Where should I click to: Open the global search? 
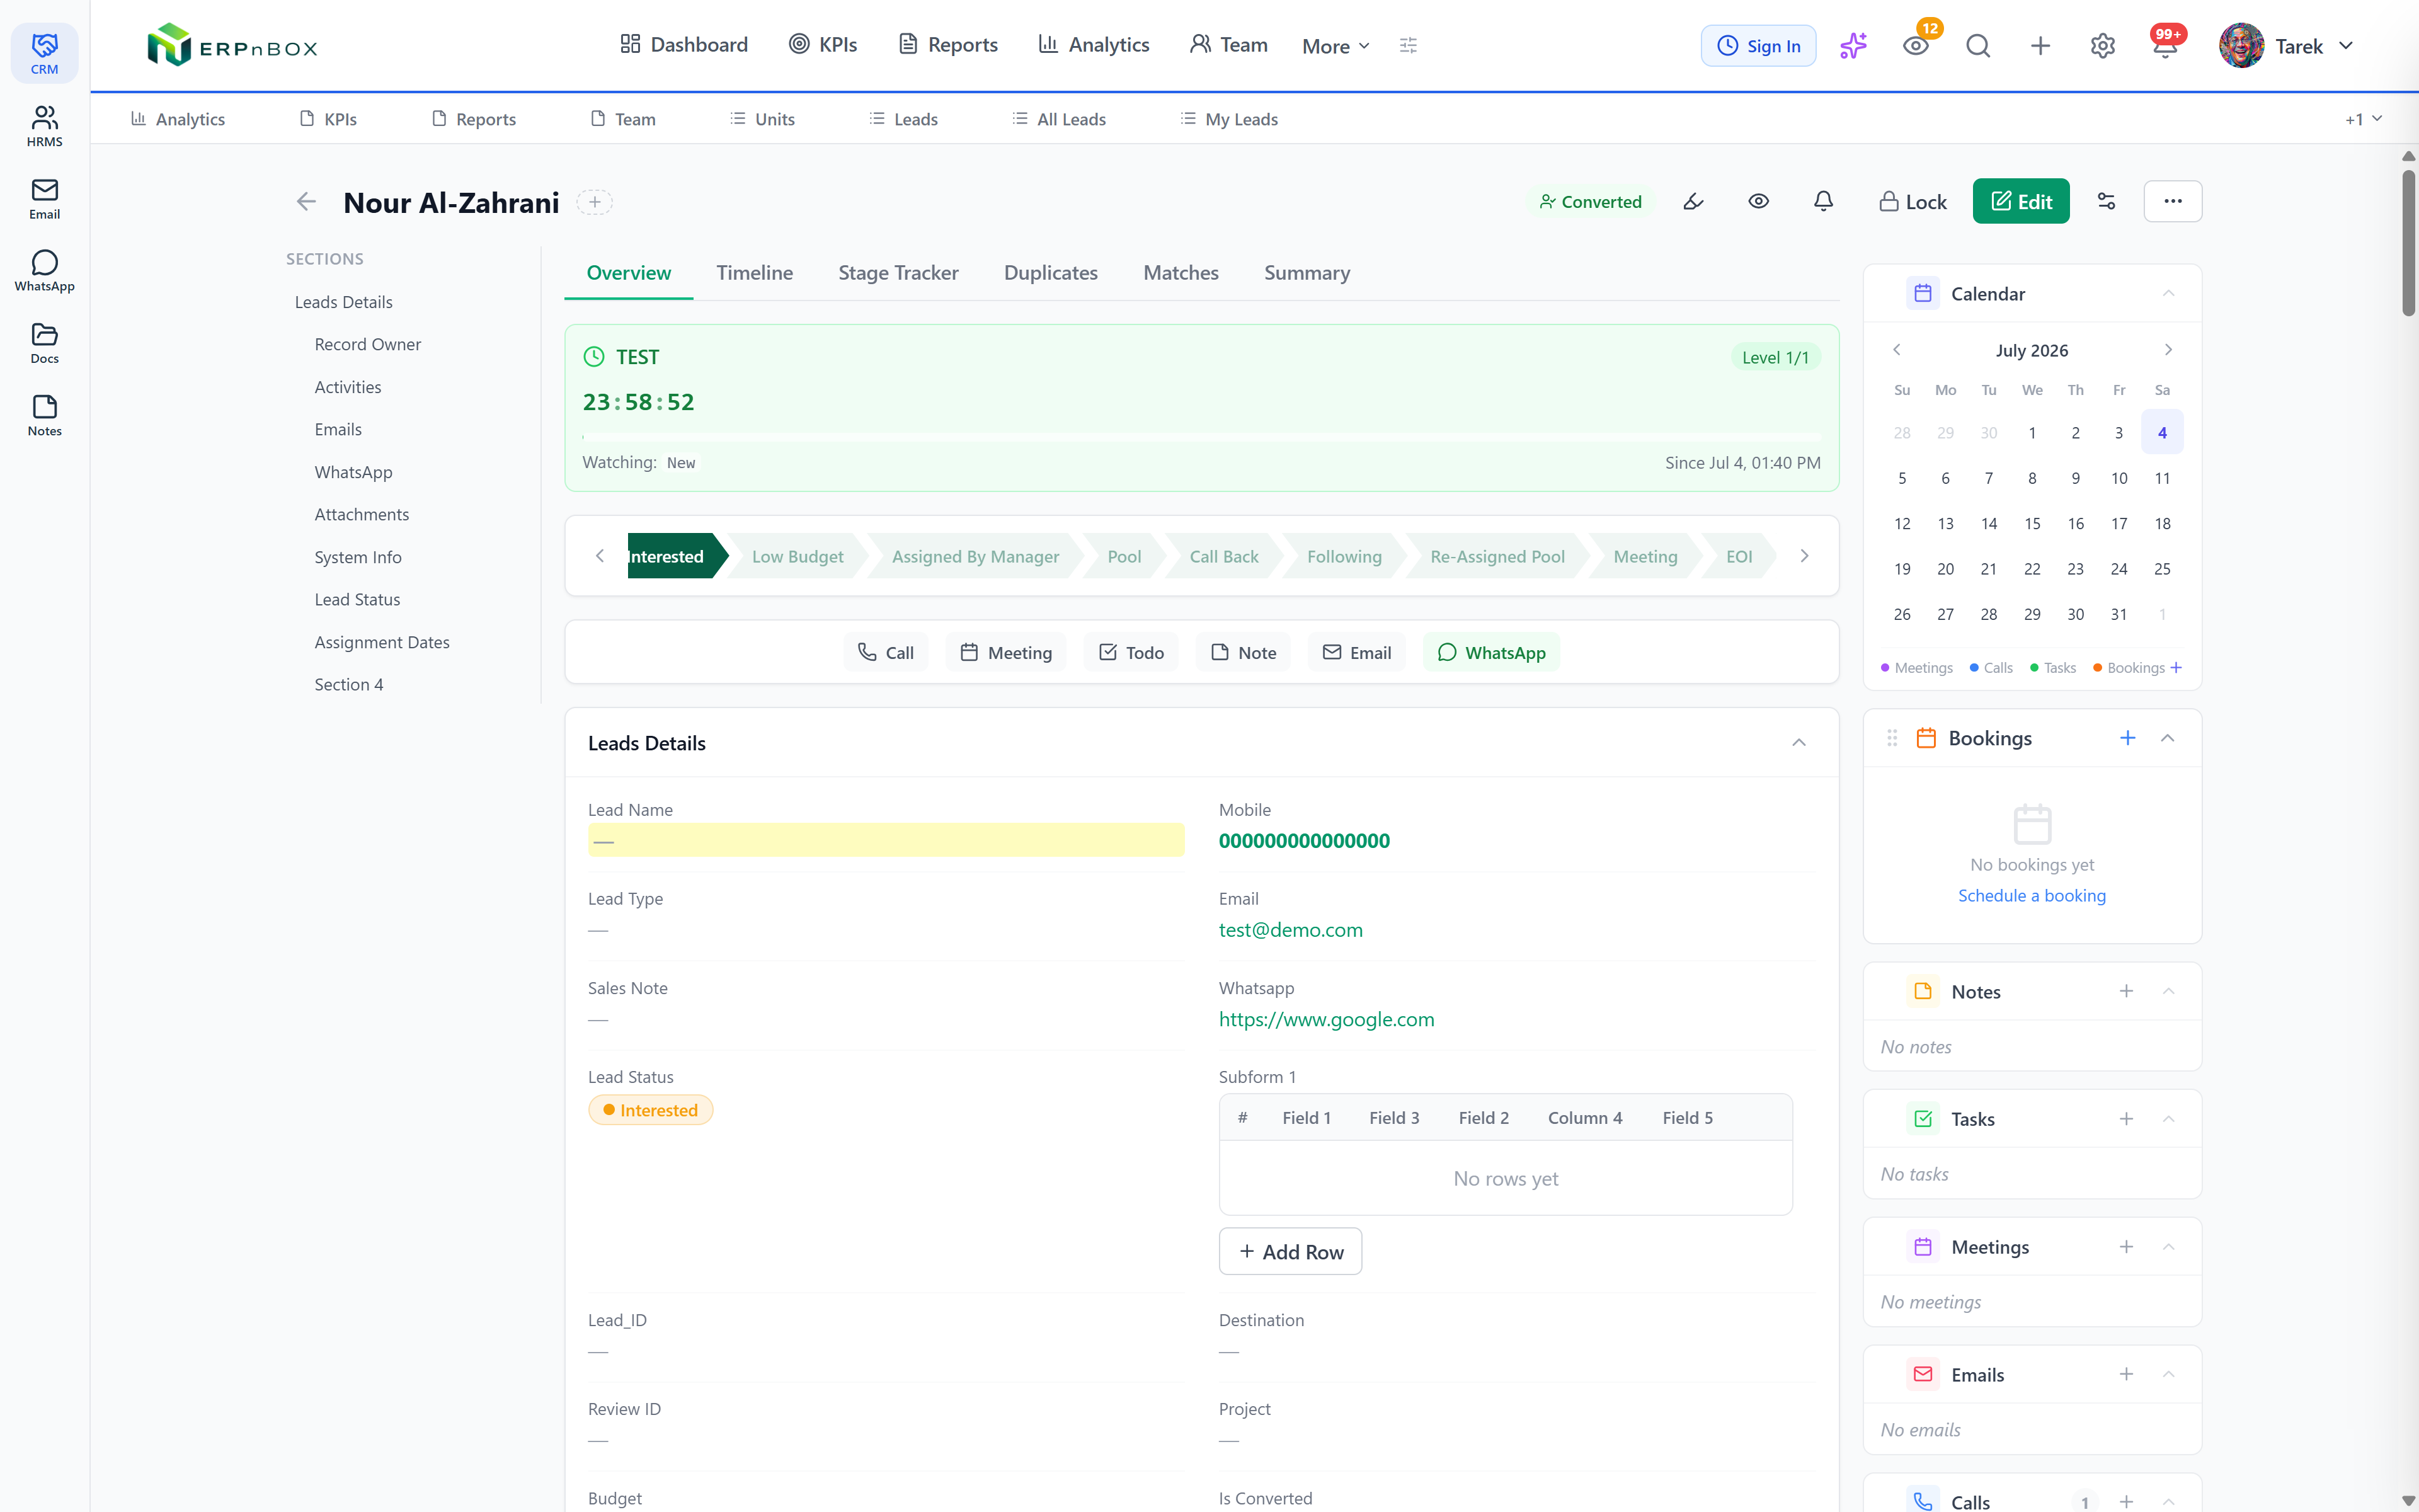(1978, 46)
